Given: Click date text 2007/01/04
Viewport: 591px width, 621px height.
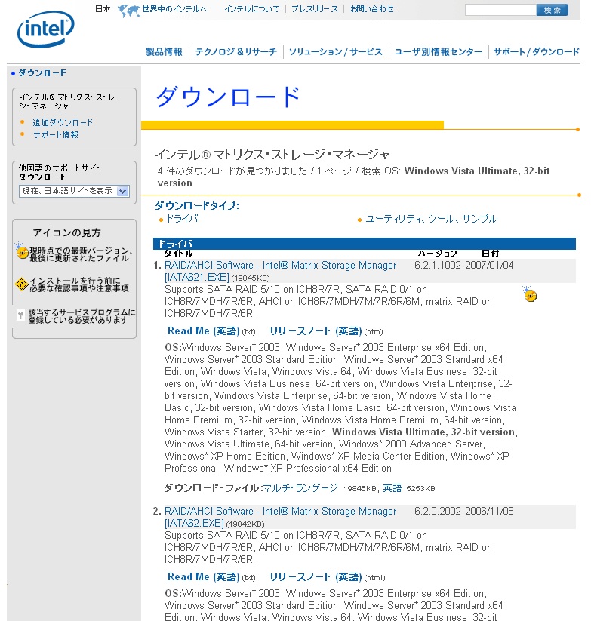Looking at the screenshot, I should pos(489,265).
